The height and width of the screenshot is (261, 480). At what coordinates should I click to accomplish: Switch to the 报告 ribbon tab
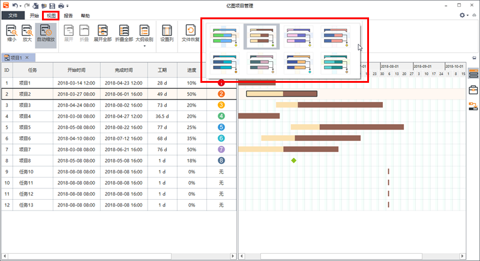[68, 16]
